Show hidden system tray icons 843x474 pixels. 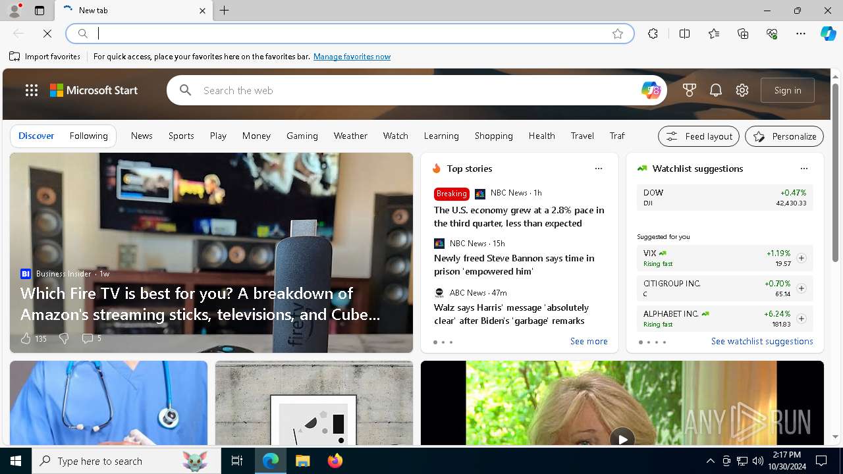(x=710, y=461)
